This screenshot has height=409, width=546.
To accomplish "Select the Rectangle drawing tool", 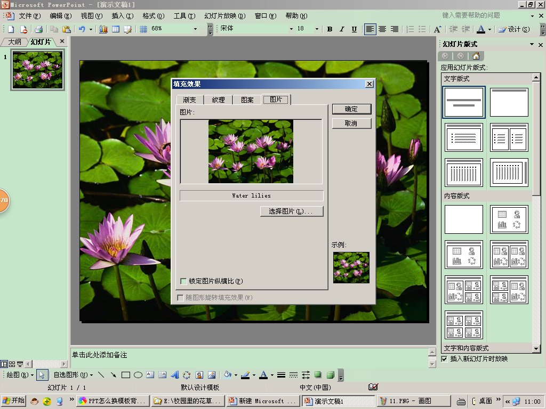I will [126, 375].
